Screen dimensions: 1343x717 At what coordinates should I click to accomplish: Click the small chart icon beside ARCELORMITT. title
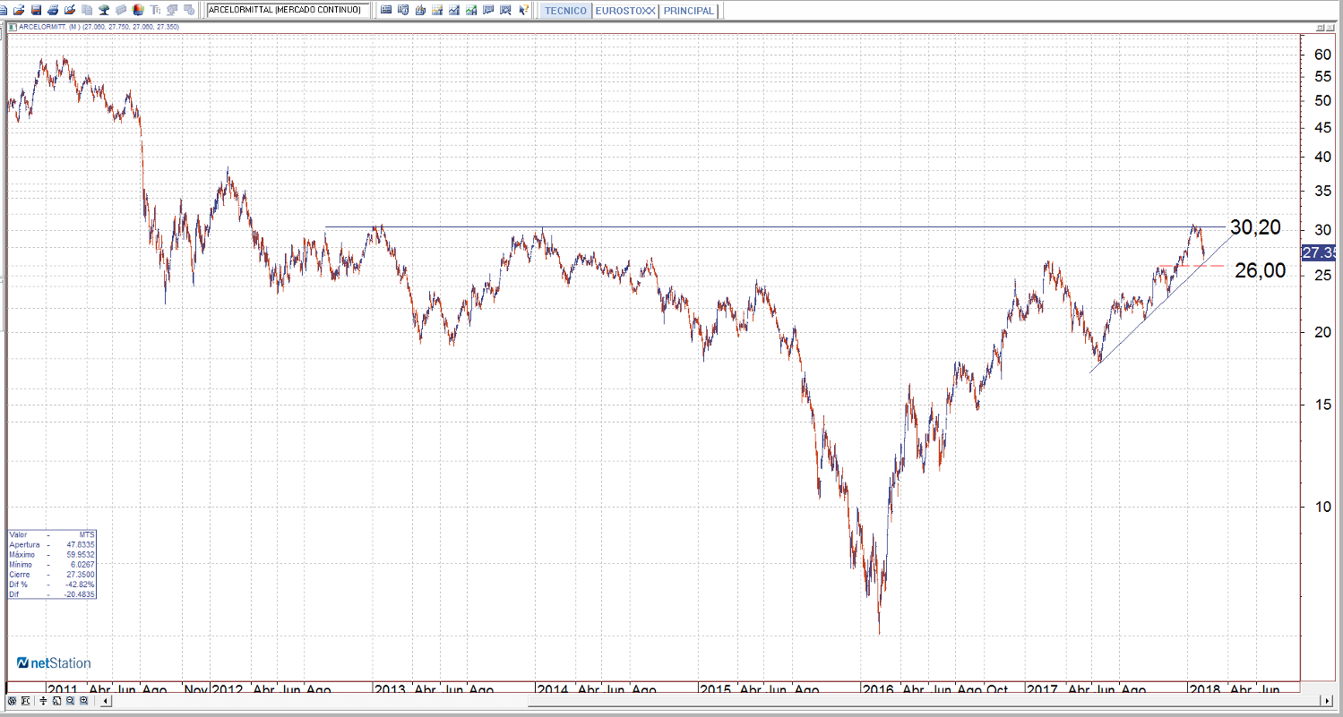point(12,27)
